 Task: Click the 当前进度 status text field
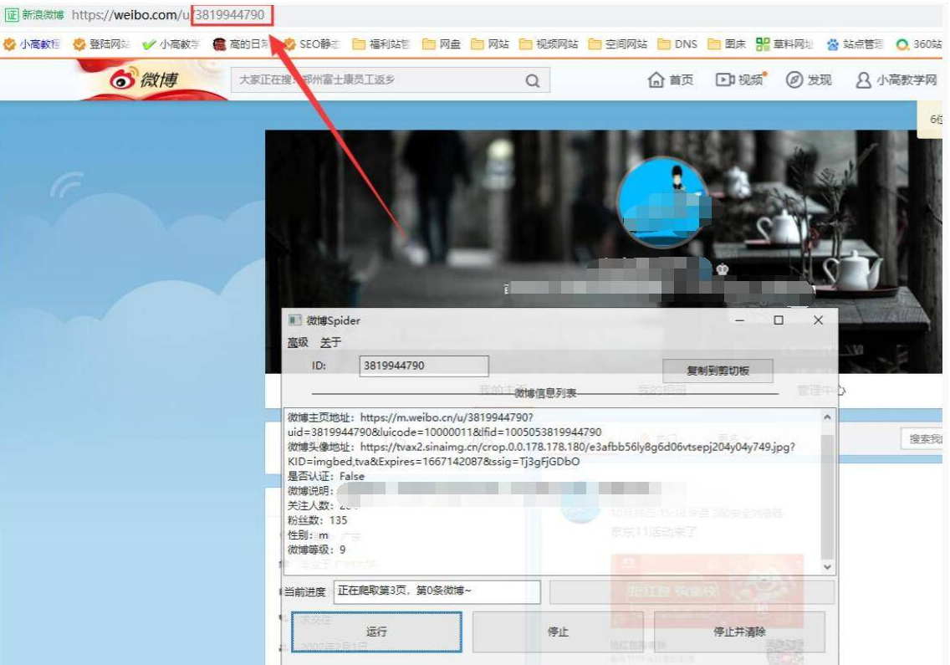pos(437,591)
